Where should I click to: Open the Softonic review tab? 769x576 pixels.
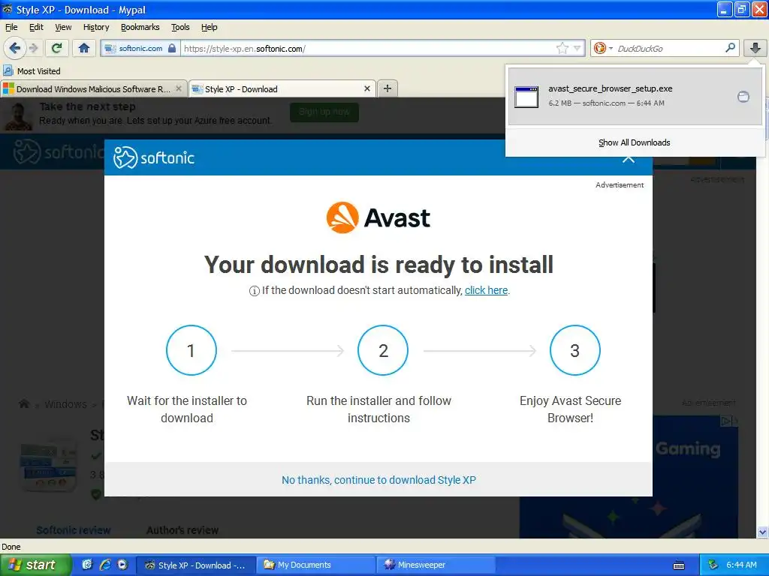click(74, 530)
